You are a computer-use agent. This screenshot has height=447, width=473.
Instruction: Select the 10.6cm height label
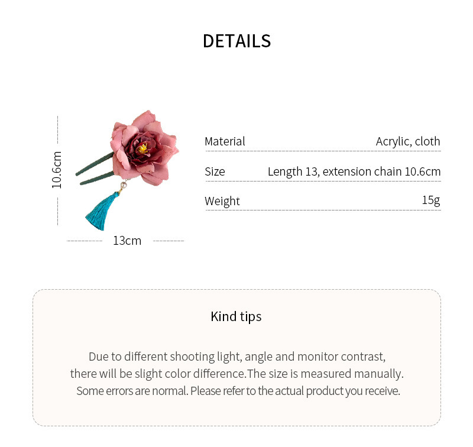click(x=57, y=170)
